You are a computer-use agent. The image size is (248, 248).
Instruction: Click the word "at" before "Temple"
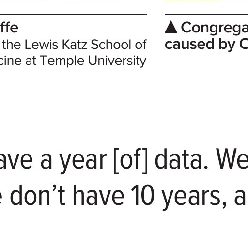pos(31,62)
